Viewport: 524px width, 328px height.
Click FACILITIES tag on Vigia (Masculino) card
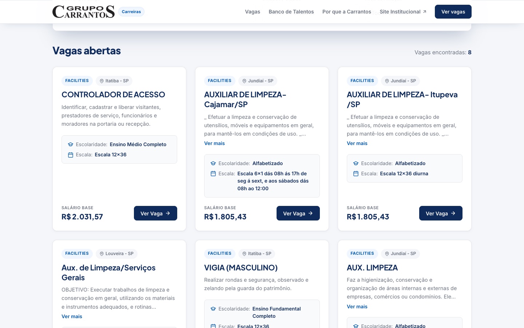219,254
